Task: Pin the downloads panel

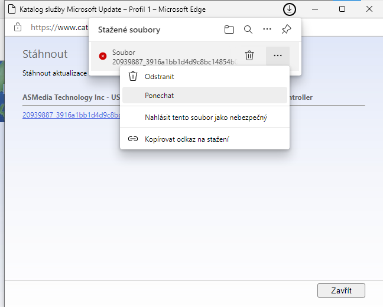Action: [286, 30]
